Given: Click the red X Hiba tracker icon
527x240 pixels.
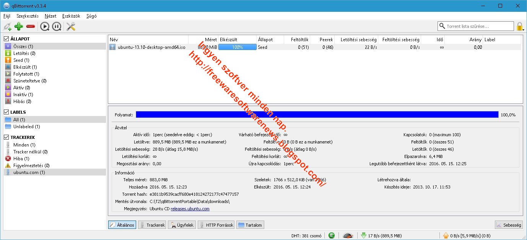Looking at the screenshot, I should 8,159.
